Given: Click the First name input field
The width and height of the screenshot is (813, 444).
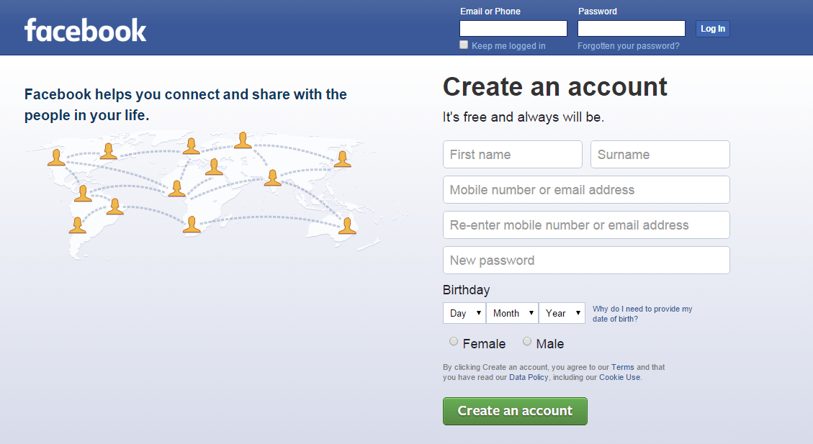Looking at the screenshot, I should click(512, 154).
